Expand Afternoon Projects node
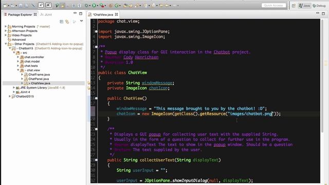 point(6,31)
